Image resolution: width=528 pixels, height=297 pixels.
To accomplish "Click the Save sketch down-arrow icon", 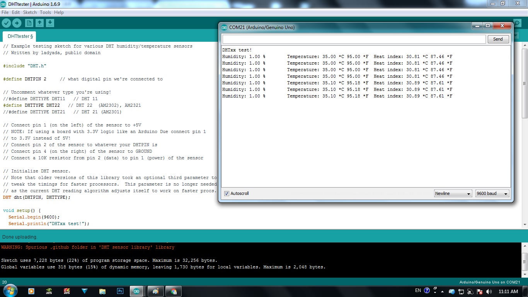I will pos(50,23).
